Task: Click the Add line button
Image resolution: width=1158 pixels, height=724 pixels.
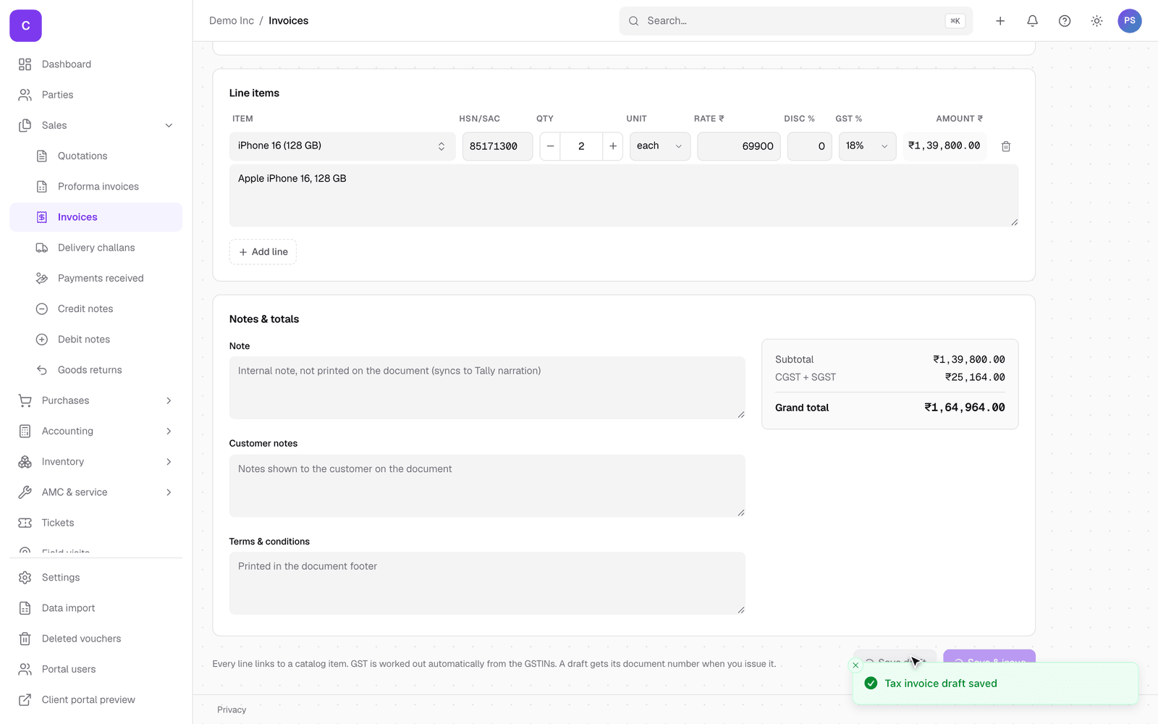Action: (x=263, y=252)
